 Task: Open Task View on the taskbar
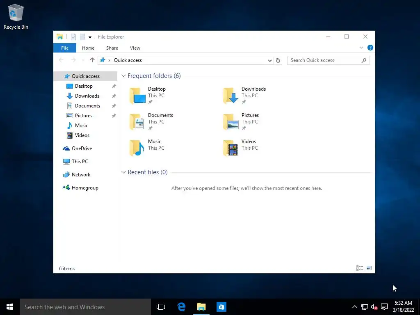pyautogui.click(x=161, y=307)
